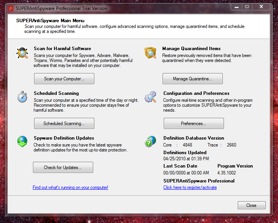Click the 'Scheduled Scanning' heading
This screenshot has width=278, height=223.
click(56, 93)
